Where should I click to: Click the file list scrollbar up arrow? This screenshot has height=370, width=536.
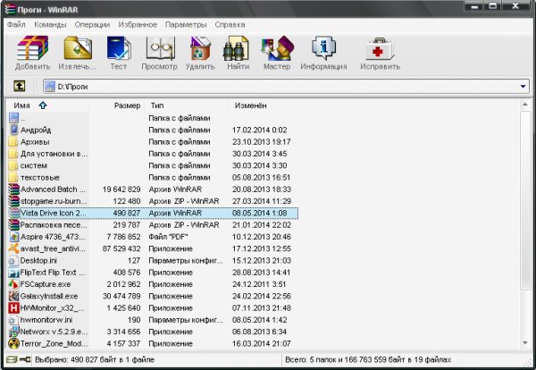pyautogui.click(x=525, y=105)
